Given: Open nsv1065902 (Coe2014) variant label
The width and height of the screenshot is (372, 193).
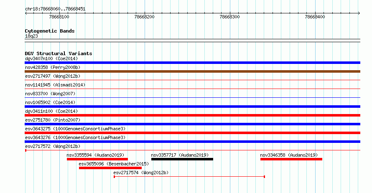Looking at the screenshot, I should pyautogui.click(x=50, y=102).
